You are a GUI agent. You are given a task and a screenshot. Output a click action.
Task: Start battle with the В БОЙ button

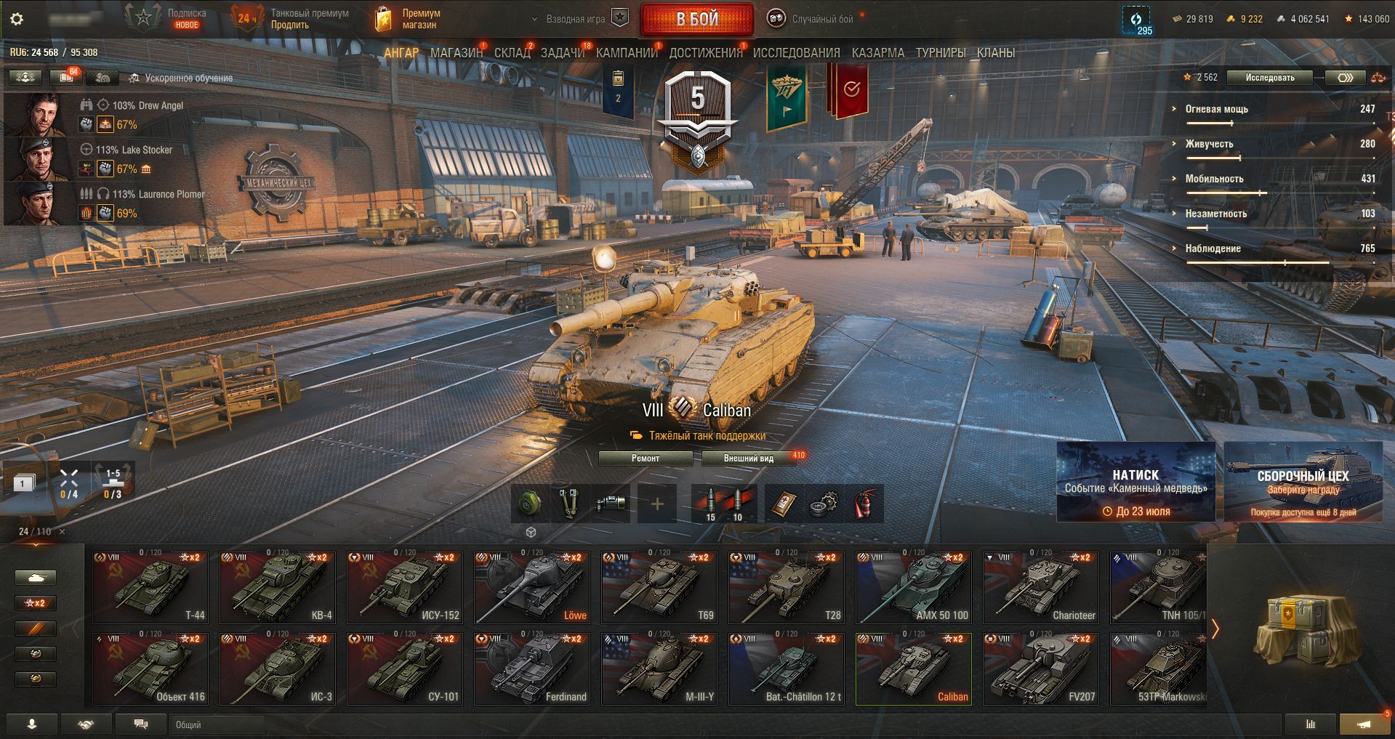pyautogui.click(x=697, y=20)
